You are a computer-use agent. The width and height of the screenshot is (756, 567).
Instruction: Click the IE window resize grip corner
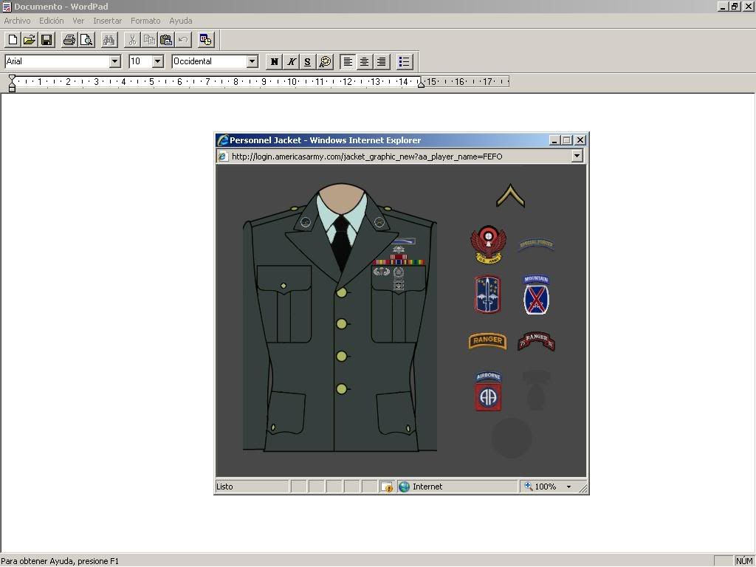coord(583,488)
